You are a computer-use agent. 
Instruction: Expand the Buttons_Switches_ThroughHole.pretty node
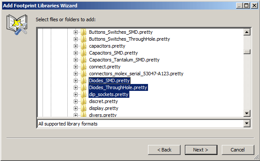pos(76,39)
